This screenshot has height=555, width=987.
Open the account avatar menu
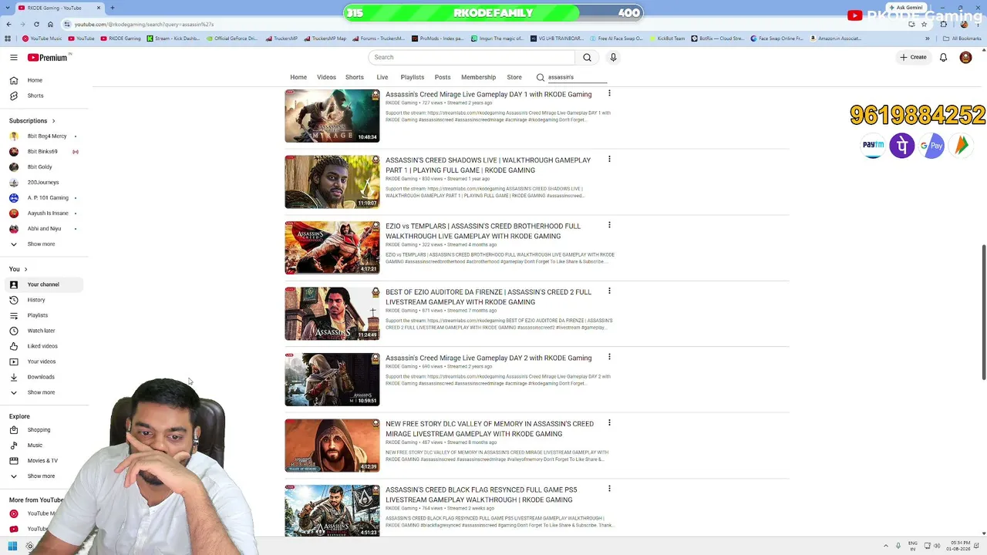[x=965, y=57]
